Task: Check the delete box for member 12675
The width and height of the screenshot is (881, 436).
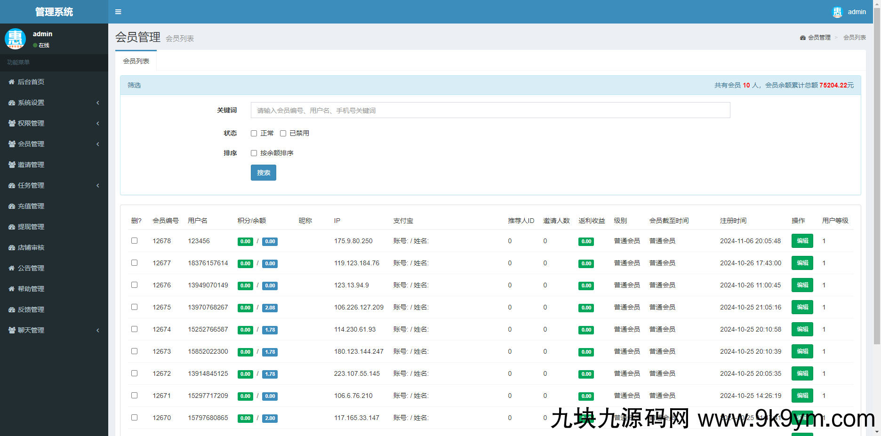Action: 134,307
